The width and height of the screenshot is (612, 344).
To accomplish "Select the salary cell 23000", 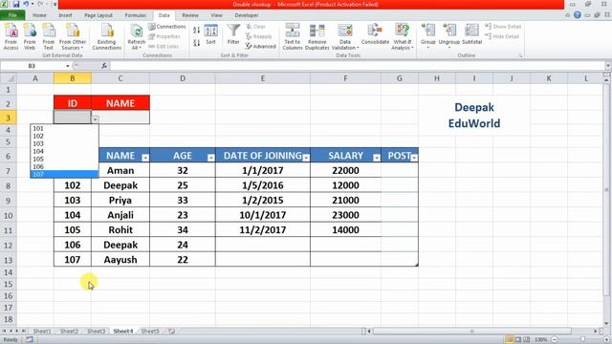I will click(345, 215).
